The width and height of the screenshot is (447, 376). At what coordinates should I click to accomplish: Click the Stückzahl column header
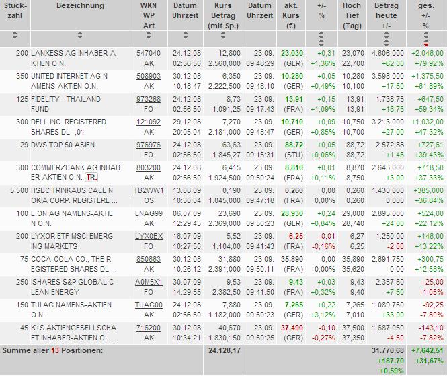pos(15,11)
